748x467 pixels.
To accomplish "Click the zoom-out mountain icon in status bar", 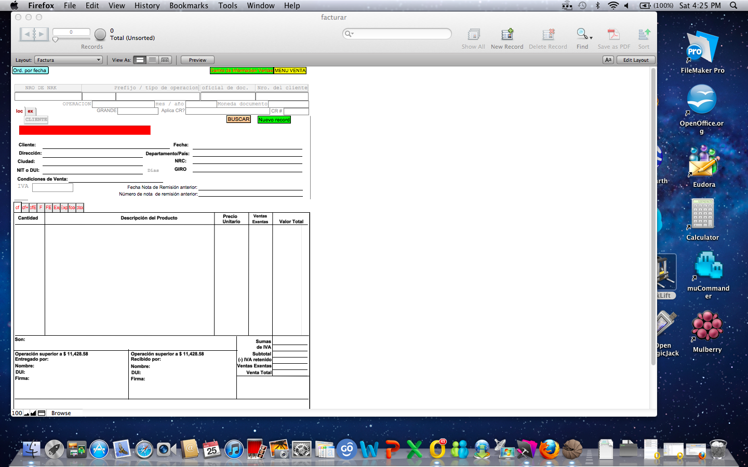I will (27, 414).
